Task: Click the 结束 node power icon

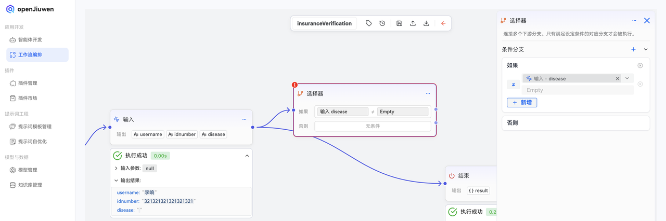Action: point(452,176)
